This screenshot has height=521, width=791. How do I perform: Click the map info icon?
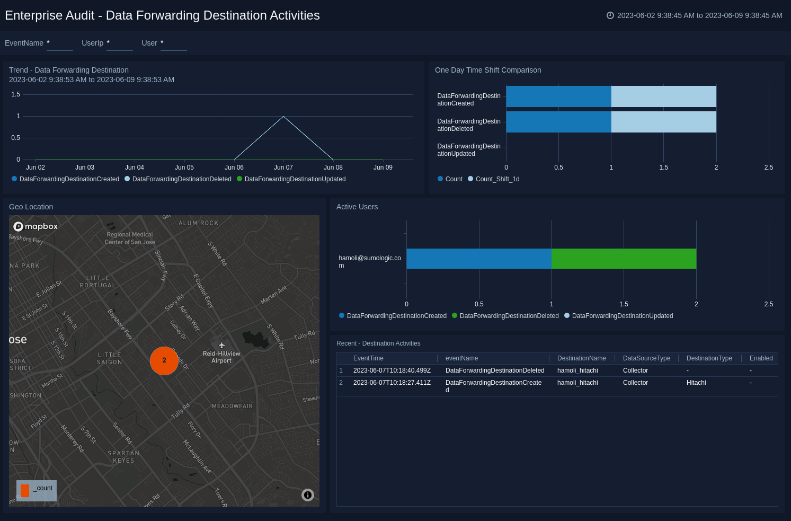click(308, 495)
